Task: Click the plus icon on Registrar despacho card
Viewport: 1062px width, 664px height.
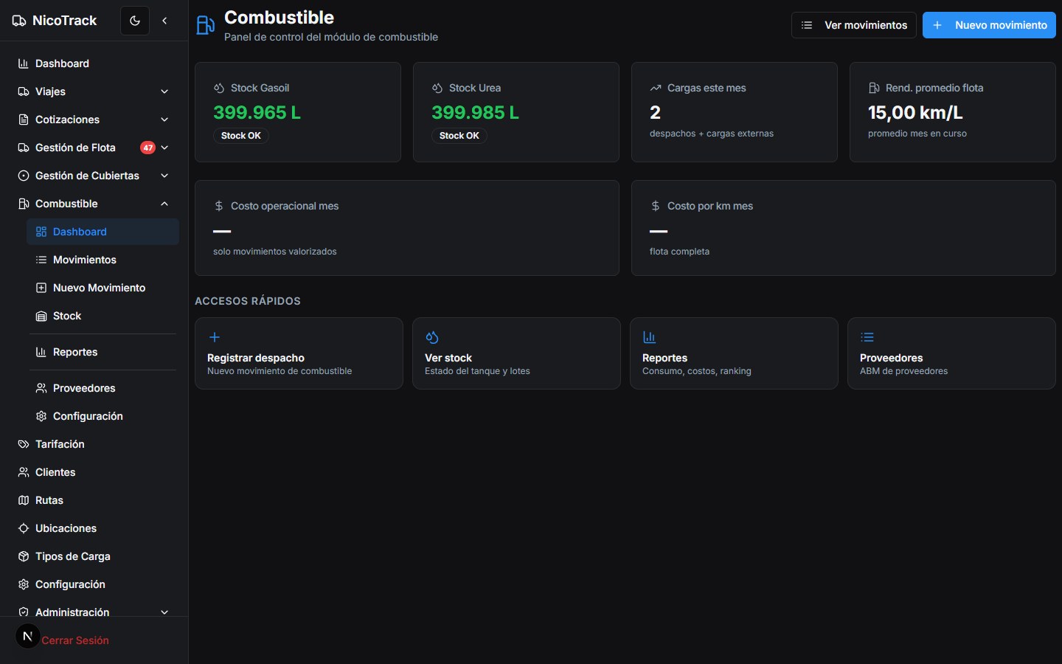Action: point(215,337)
